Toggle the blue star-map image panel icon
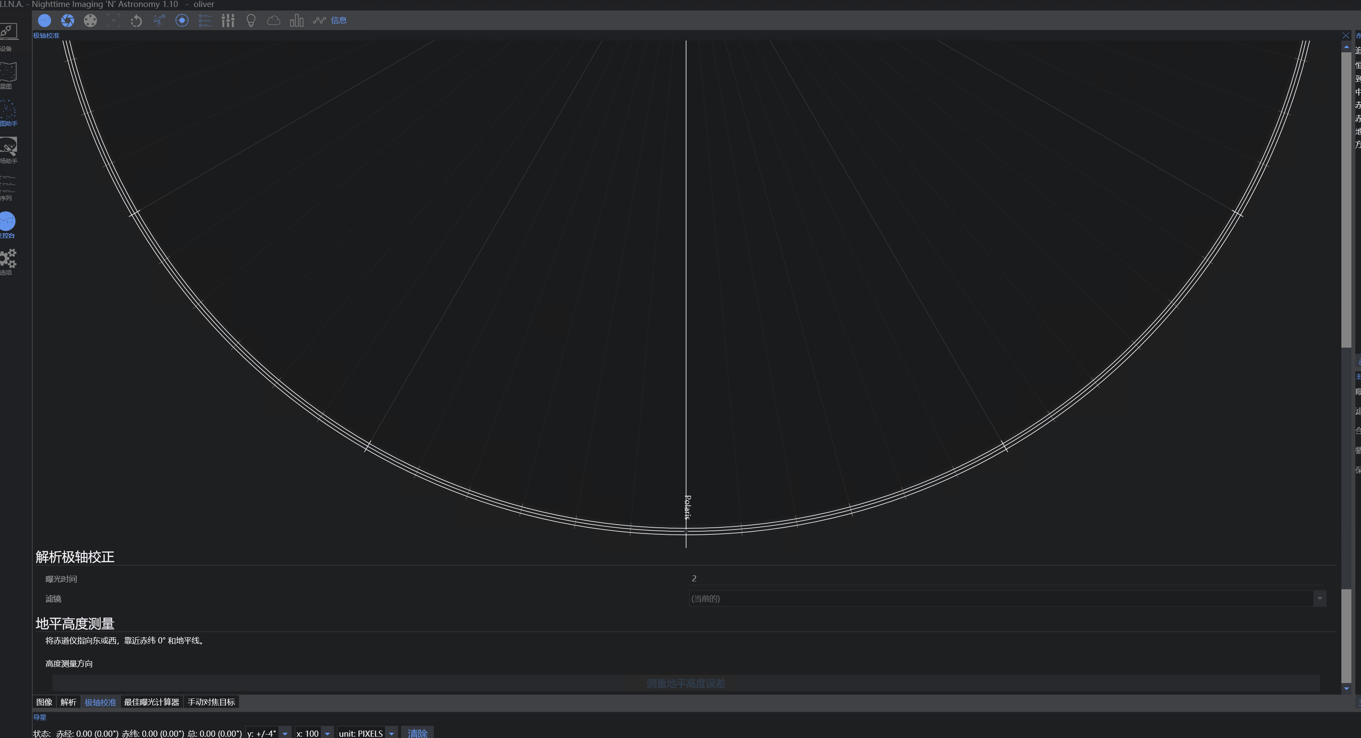 tap(45, 20)
